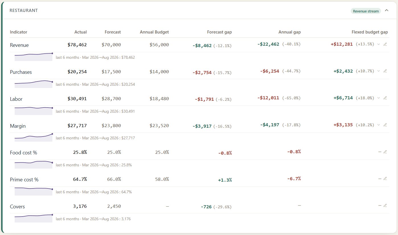Click the Actual column header
This screenshot has height=235, width=398.
coord(81,32)
